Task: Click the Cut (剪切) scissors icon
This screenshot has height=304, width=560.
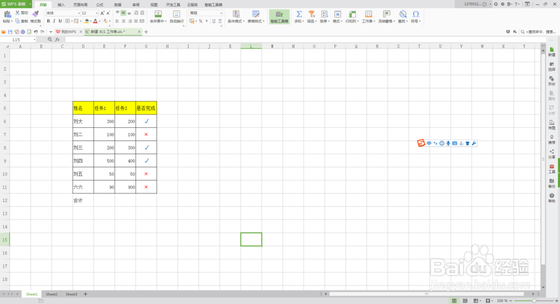Action: pyautogui.click(x=17, y=13)
